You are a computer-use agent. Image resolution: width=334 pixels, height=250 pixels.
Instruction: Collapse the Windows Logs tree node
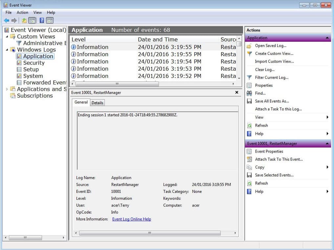click(7, 50)
